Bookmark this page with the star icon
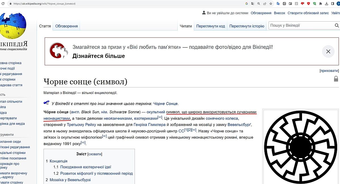 pos(271,4)
